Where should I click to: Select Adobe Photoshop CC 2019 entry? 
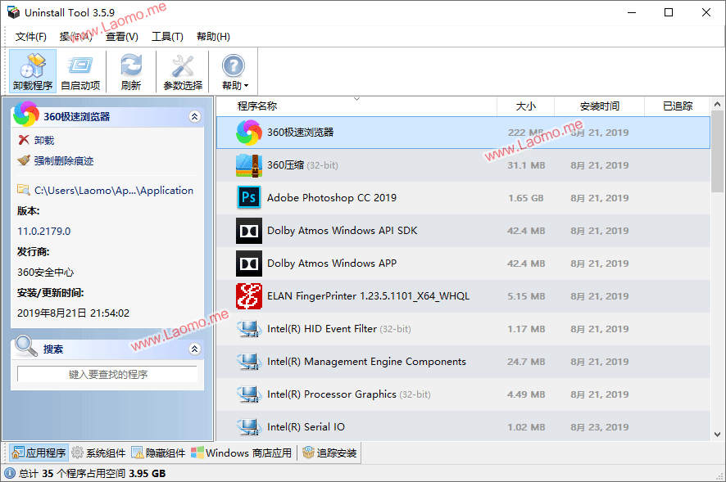[x=332, y=198]
